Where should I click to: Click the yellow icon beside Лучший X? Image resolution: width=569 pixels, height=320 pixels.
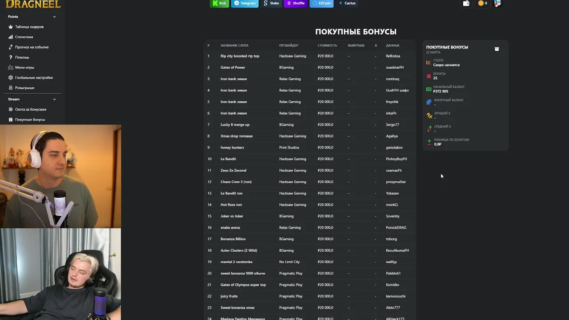[429, 116]
